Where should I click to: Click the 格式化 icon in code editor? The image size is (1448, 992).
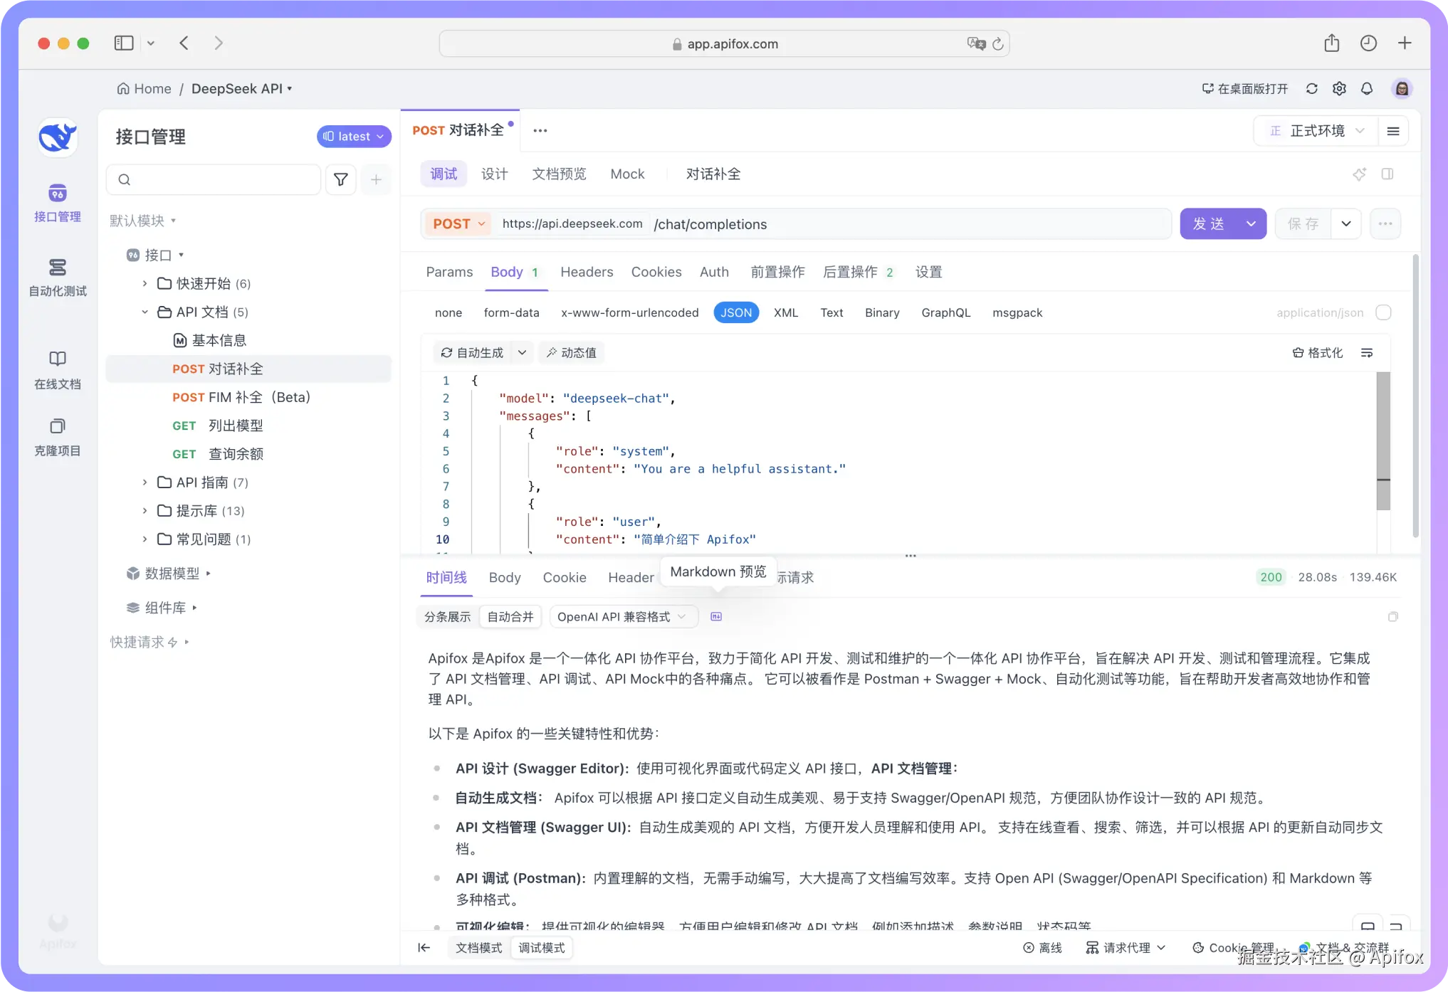(1318, 352)
